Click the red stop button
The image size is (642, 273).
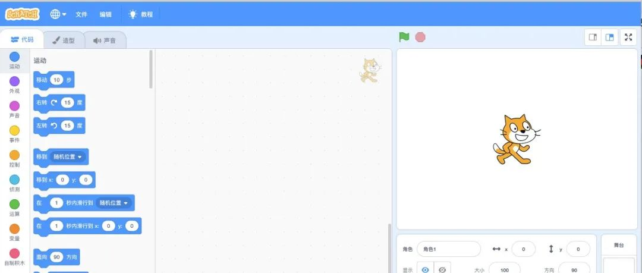coord(420,37)
